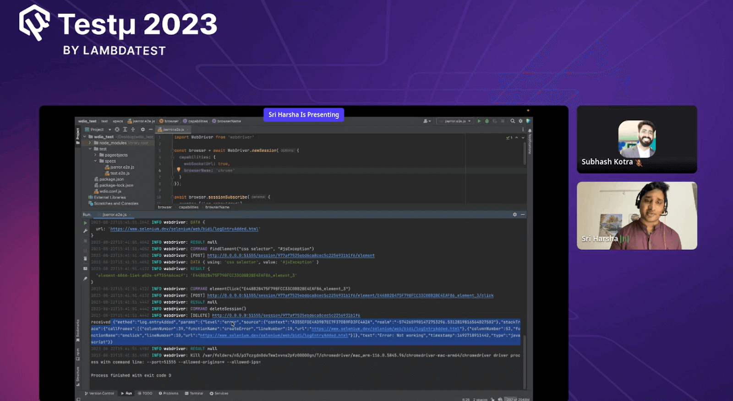Collapse the wdio_test root folder
The width and height of the screenshot is (733, 401).
[85, 137]
